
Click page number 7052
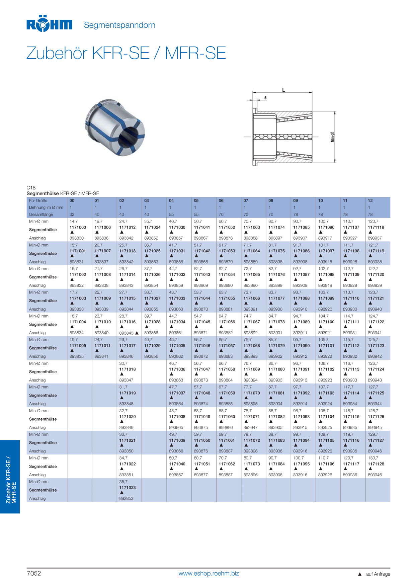pyautogui.click(x=34, y=573)
